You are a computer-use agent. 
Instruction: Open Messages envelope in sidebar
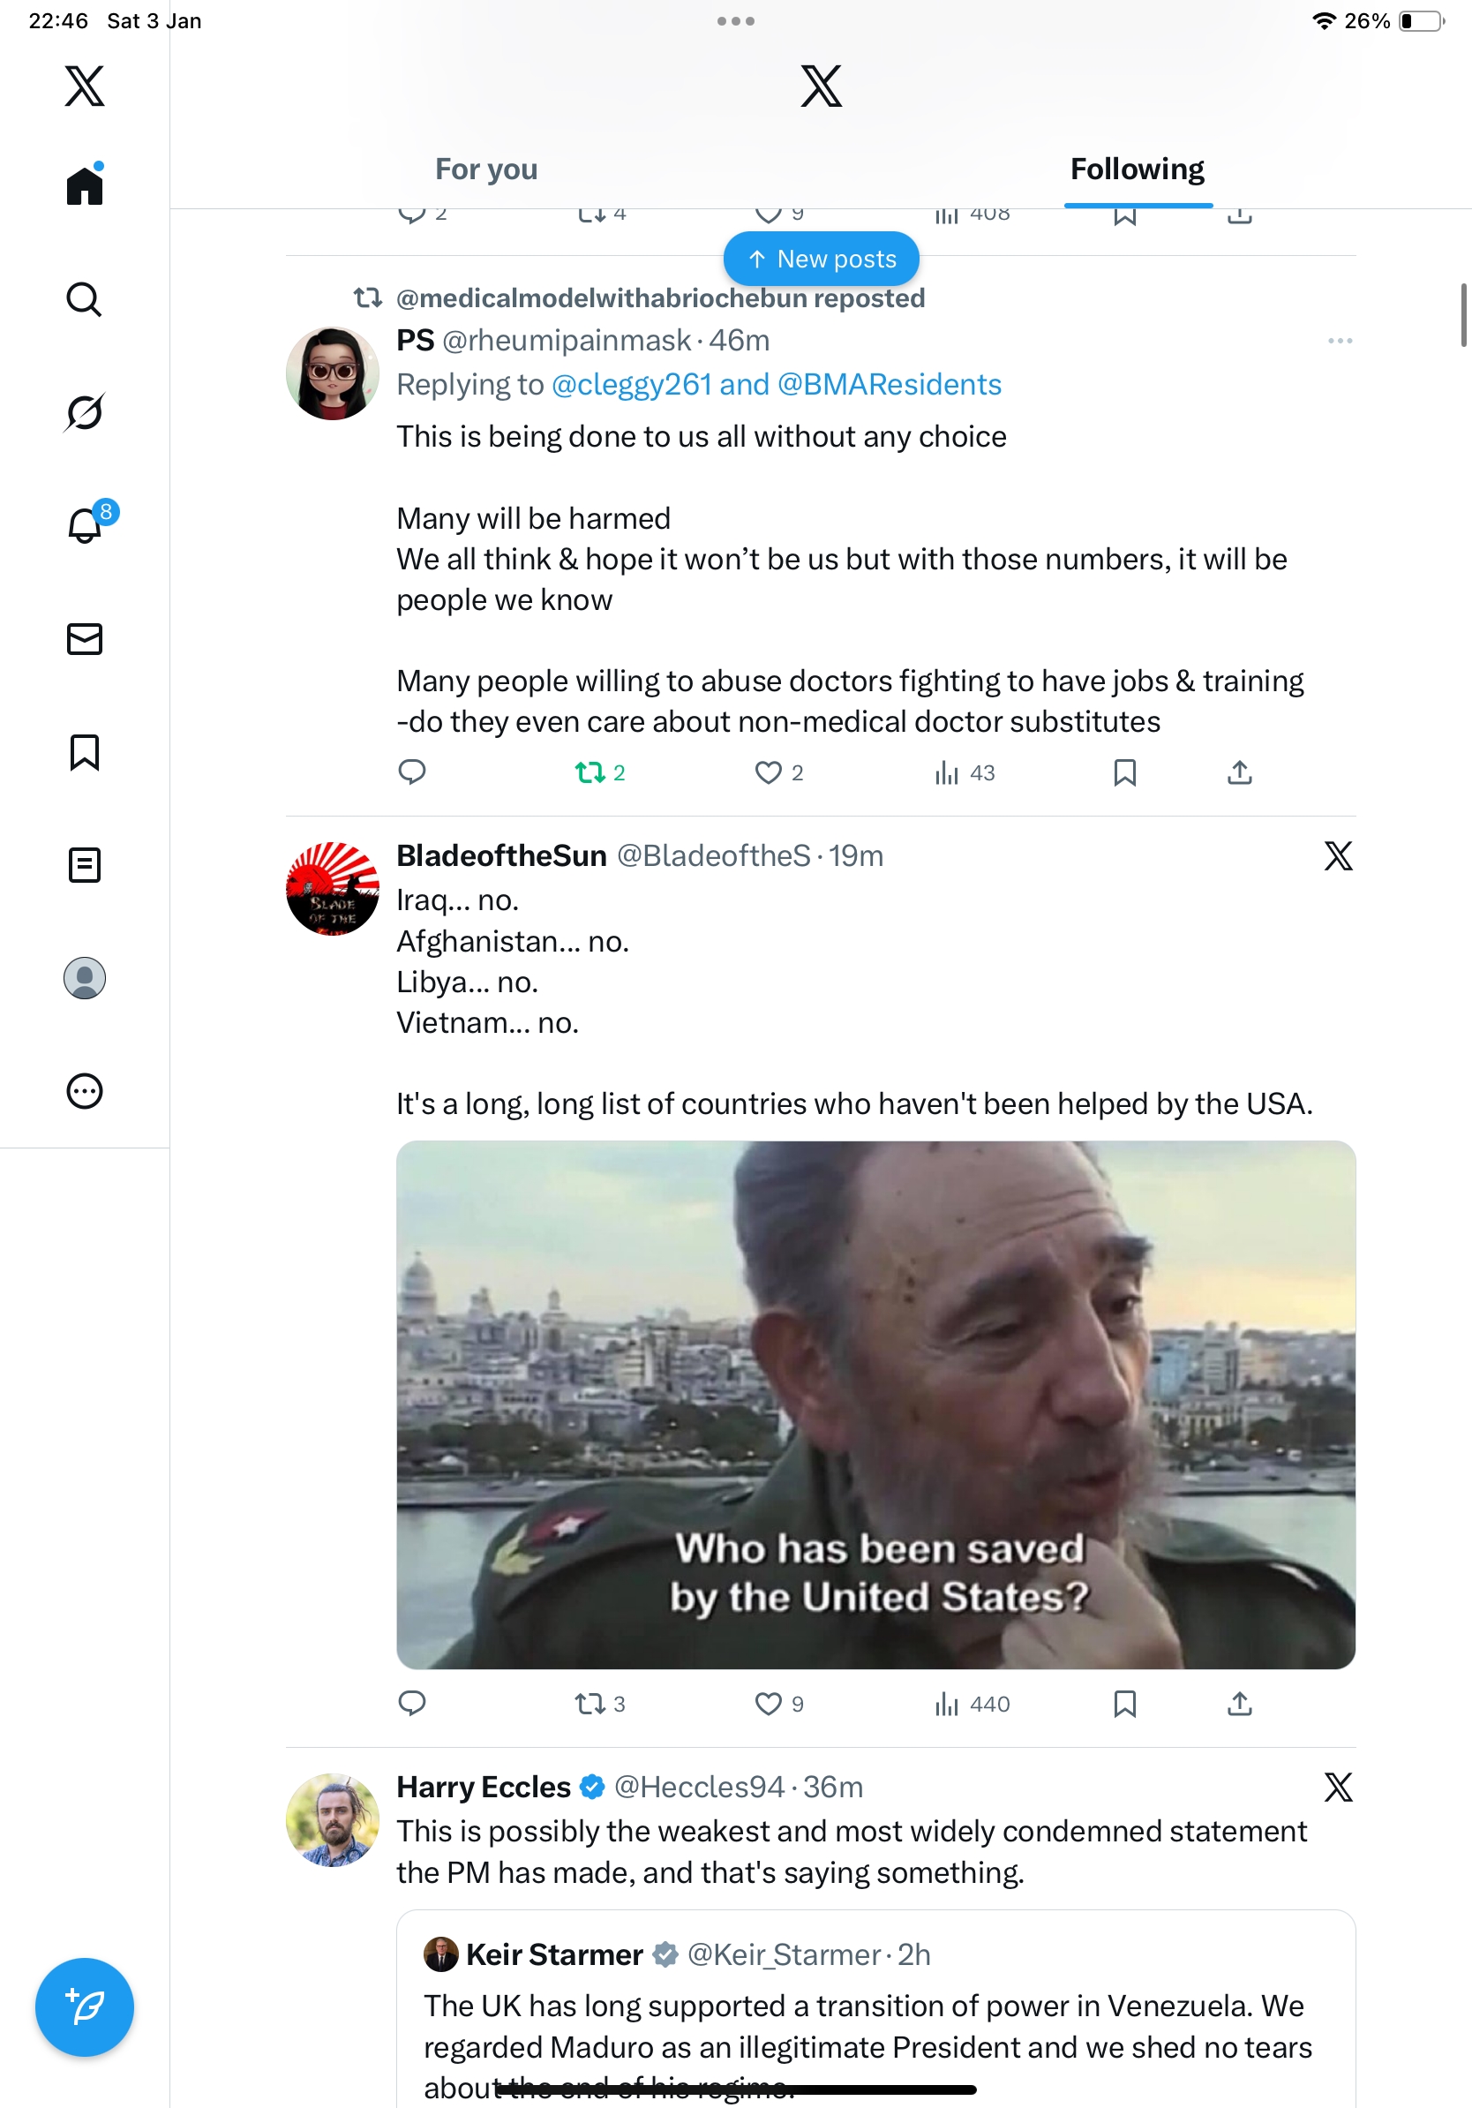[85, 639]
